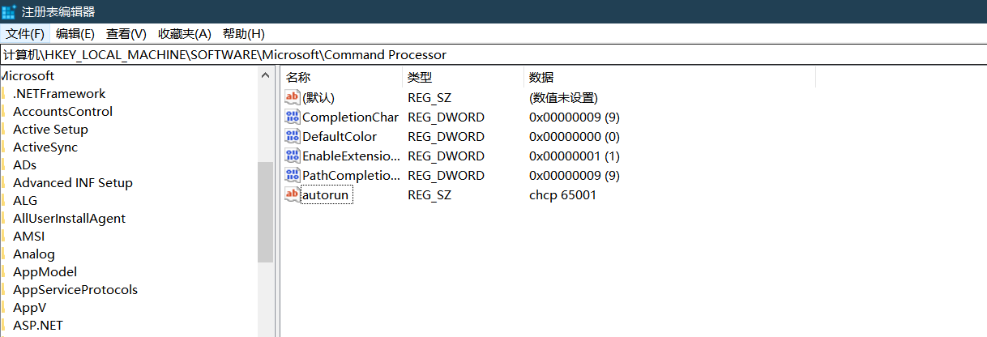Click the tree panel's vertical scrollbar thumb
987x337 pixels.
266,212
